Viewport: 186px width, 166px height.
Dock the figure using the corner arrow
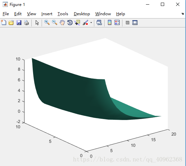point(182,14)
